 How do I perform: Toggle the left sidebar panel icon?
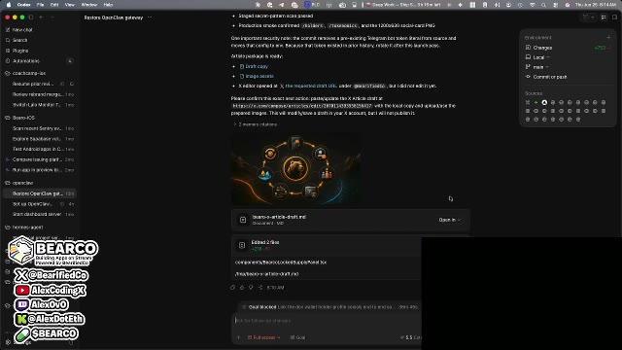(x=31, y=17)
